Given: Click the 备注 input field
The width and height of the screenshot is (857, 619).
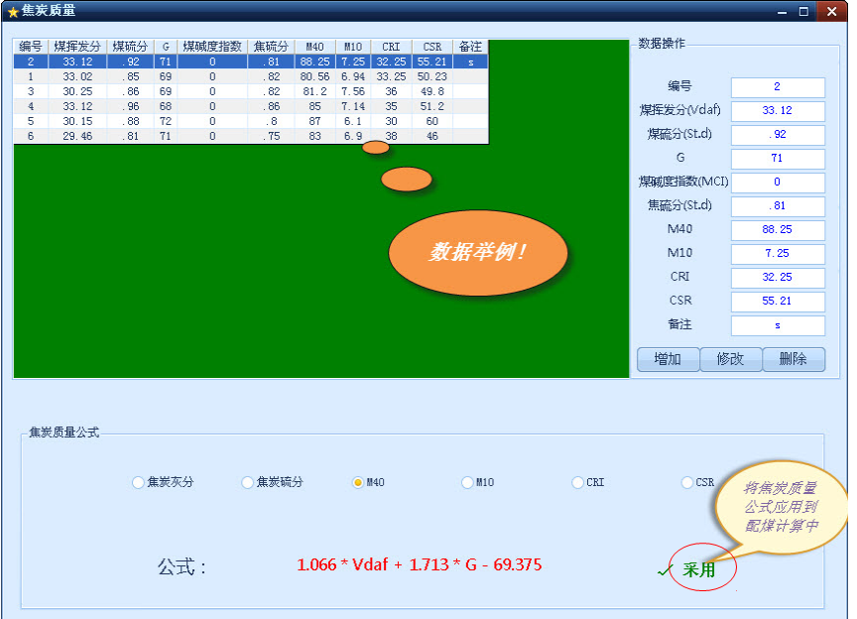Looking at the screenshot, I should tap(778, 325).
